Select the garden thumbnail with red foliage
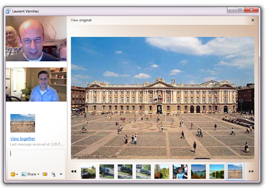 point(162,171)
